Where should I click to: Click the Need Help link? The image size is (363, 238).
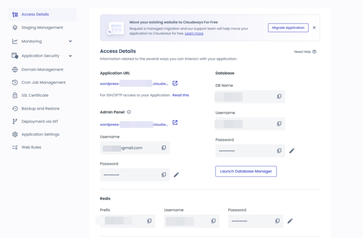(x=305, y=52)
